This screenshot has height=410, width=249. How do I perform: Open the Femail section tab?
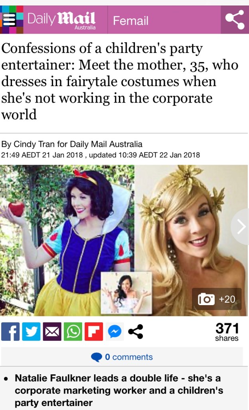[x=130, y=20]
